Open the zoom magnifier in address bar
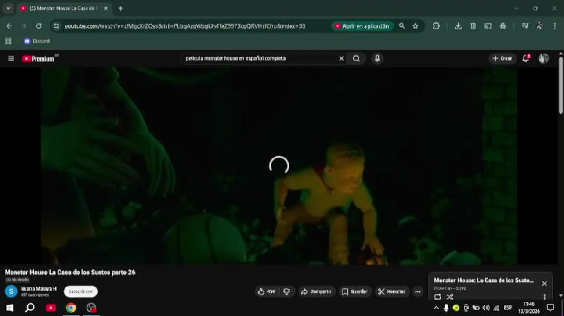Image resolution: width=564 pixels, height=316 pixels. pyautogui.click(x=401, y=26)
